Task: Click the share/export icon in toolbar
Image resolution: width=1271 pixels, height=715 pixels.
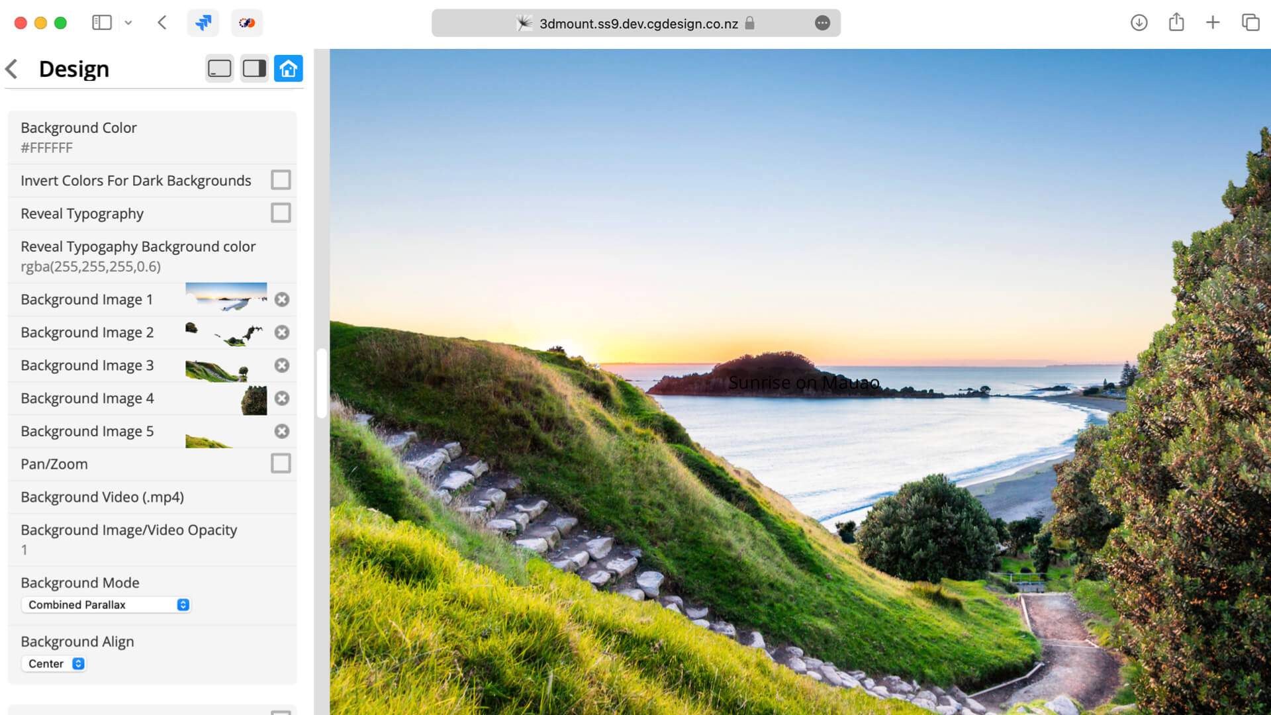Action: point(1177,22)
